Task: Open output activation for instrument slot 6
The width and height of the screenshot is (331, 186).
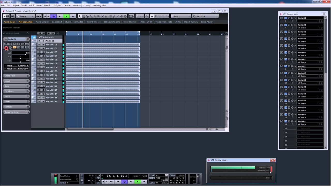Action: click(295, 52)
